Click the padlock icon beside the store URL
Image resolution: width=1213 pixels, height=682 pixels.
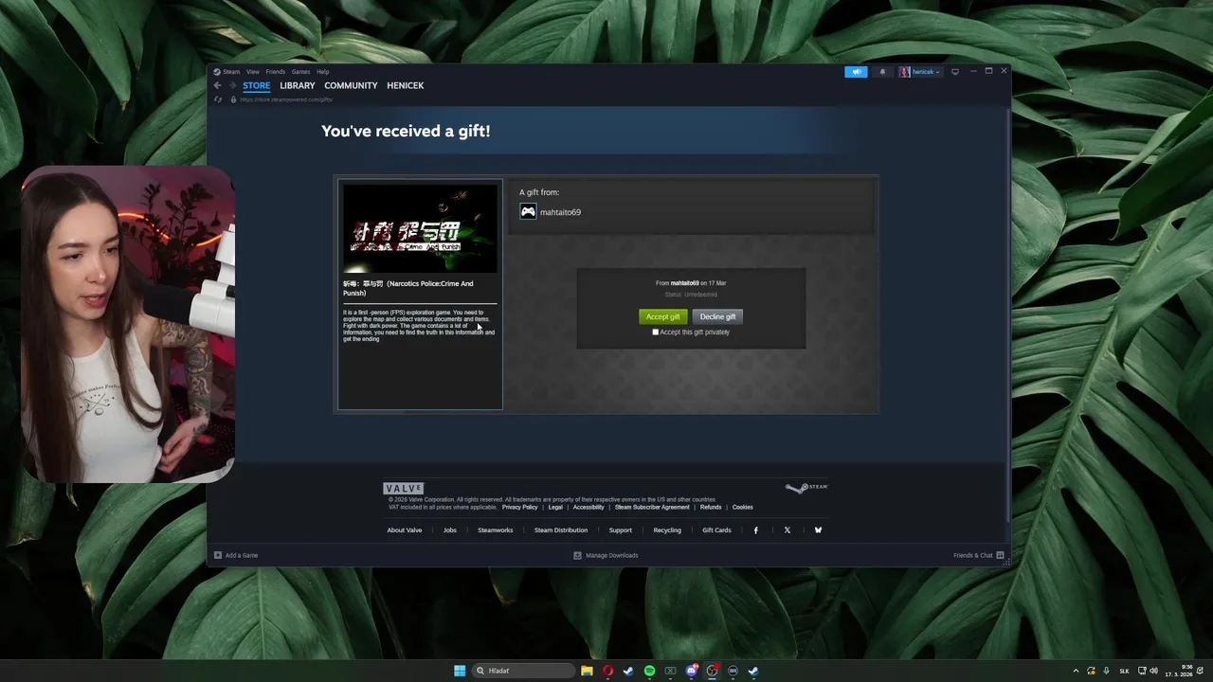pos(233,99)
